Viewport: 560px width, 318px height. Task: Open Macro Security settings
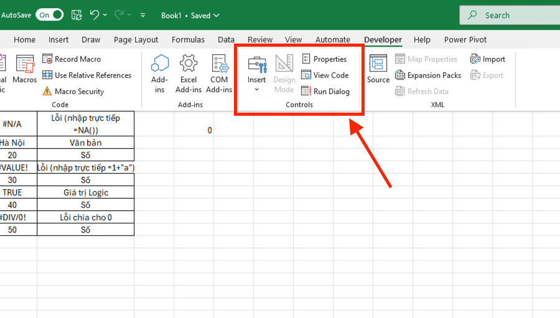click(x=73, y=91)
